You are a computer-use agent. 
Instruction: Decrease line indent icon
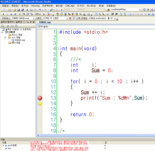click(x=112, y=14)
